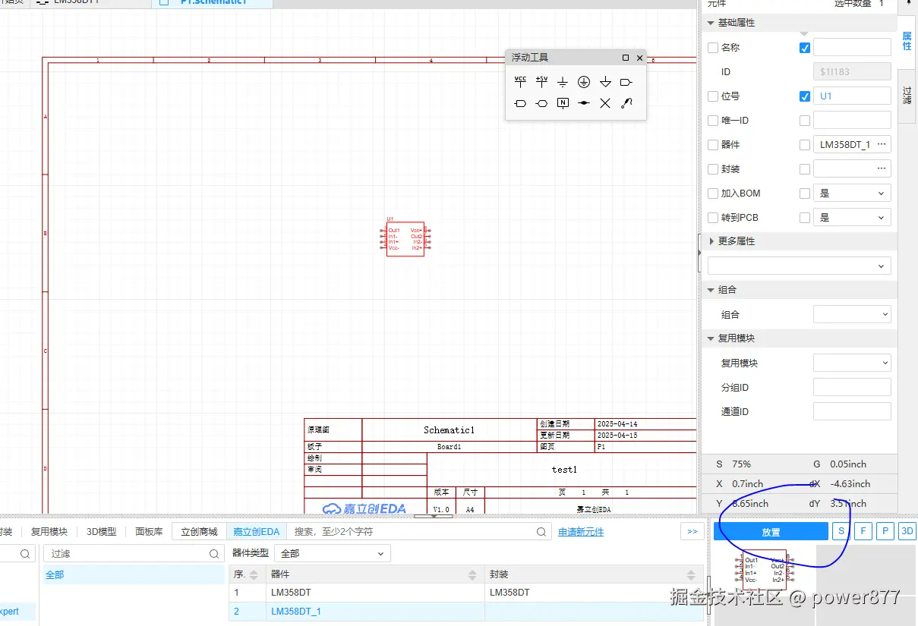Sort the table by 序 column
The height and width of the screenshot is (626, 918).
point(254,574)
